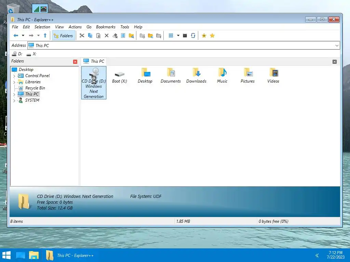This screenshot has width=350, height=262.
Task: Jump to drive X: in drives bar
Action: coord(31,54)
